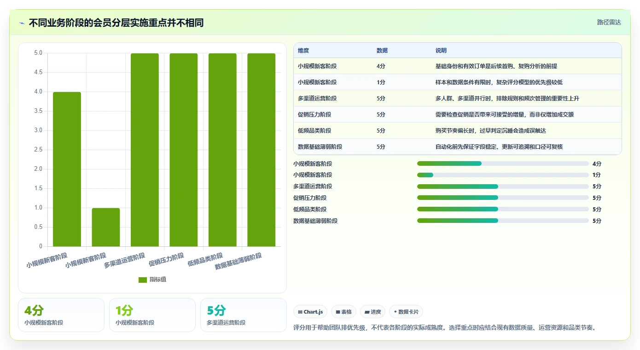The height and width of the screenshot is (350, 640).
Task: Select the 数据卡片 chip
Action: tap(406, 312)
